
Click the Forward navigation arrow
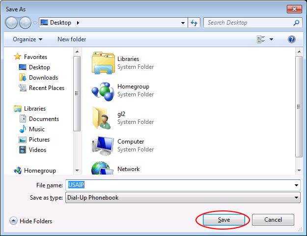(x=25, y=23)
